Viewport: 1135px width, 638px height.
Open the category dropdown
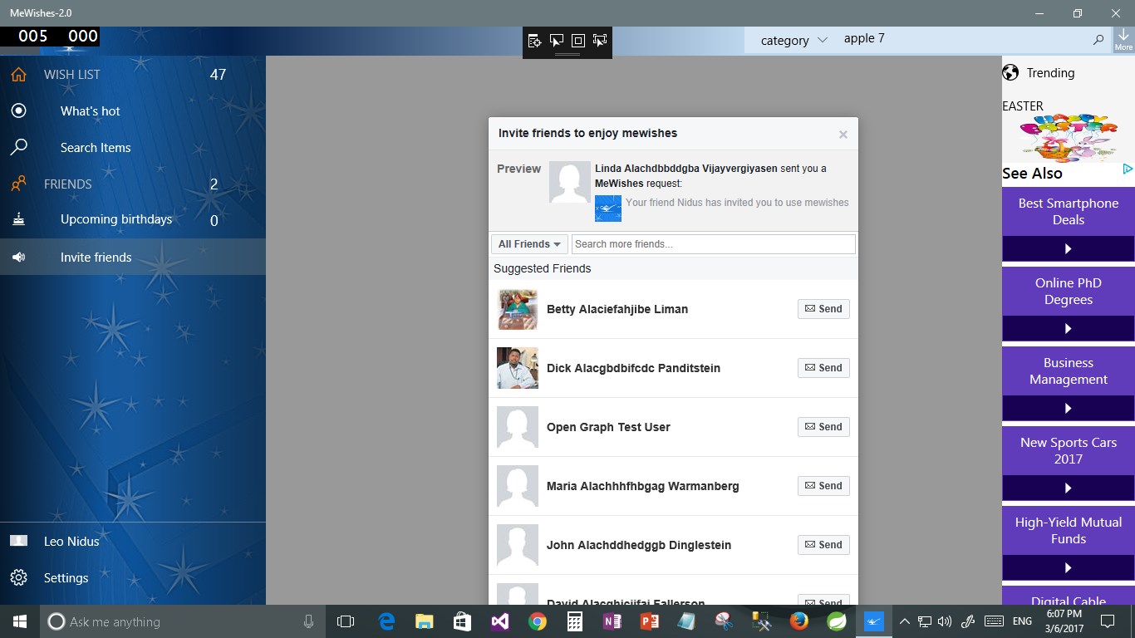pyautogui.click(x=794, y=40)
